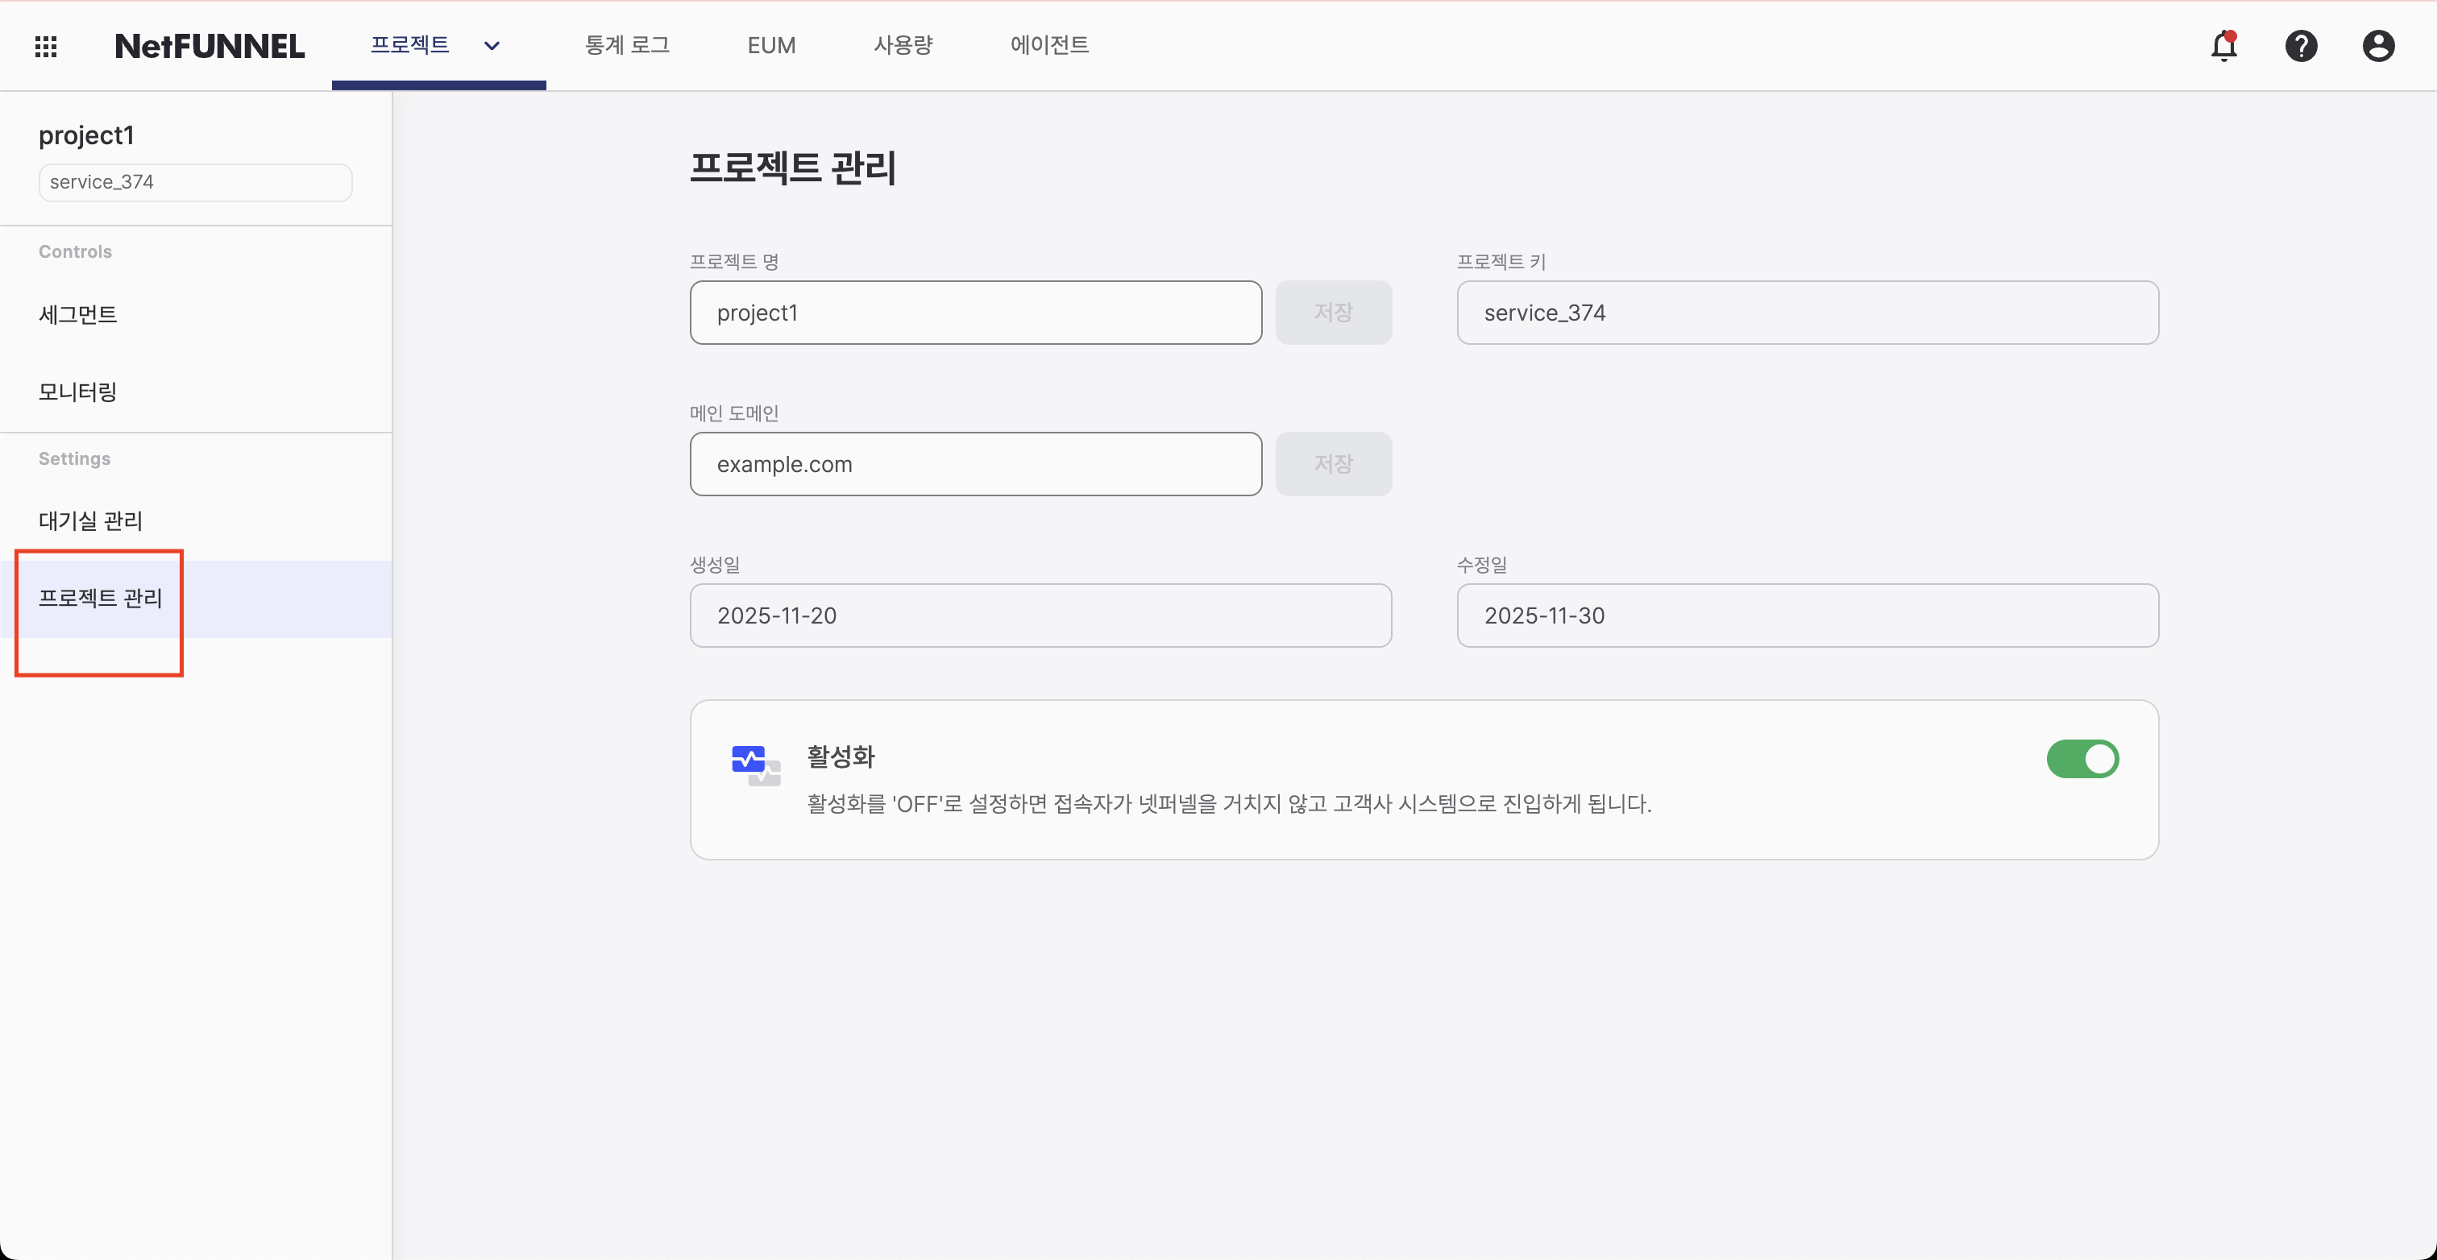Click 저장 next to 메인 도메인
The height and width of the screenshot is (1260, 2437).
point(1334,463)
